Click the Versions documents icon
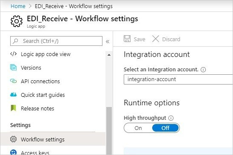Viewport: 233px width, 155px height. [x=13, y=68]
